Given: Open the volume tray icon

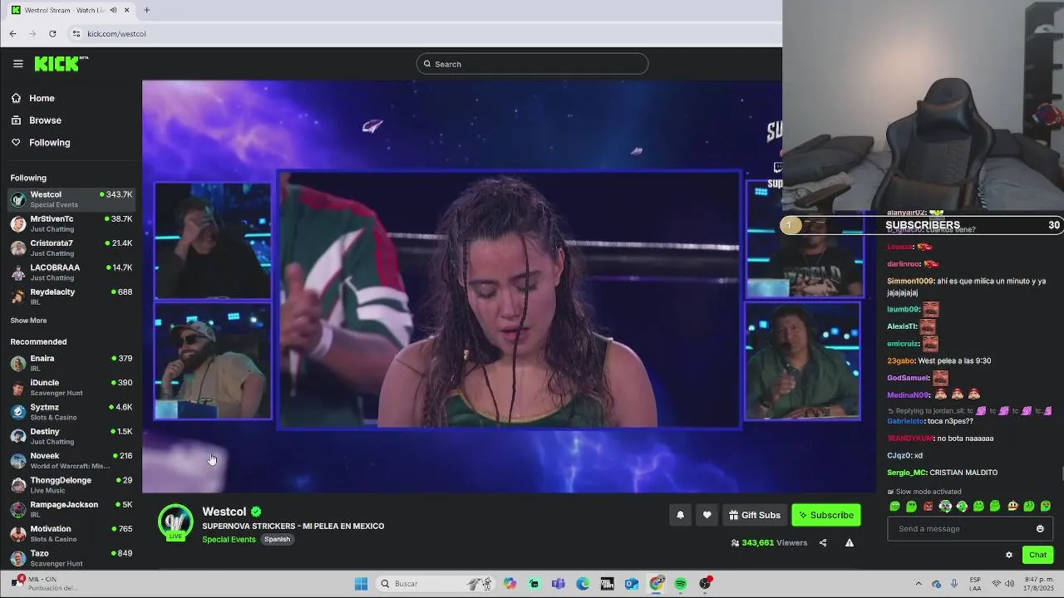Looking at the screenshot, I should 1009,584.
